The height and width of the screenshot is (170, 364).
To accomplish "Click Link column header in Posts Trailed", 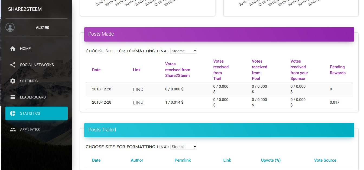I will pyautogui.click(x=227, y=160).
